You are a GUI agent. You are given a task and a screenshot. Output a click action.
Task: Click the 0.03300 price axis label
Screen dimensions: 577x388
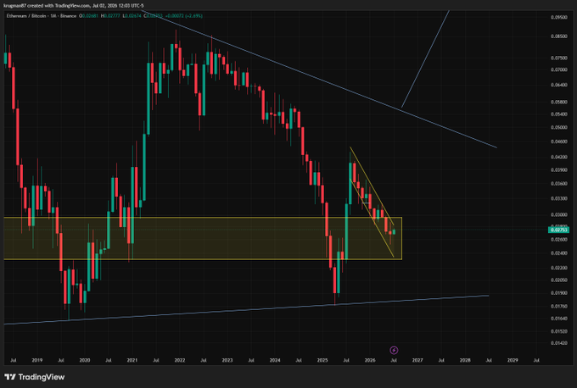click(558, 198)
